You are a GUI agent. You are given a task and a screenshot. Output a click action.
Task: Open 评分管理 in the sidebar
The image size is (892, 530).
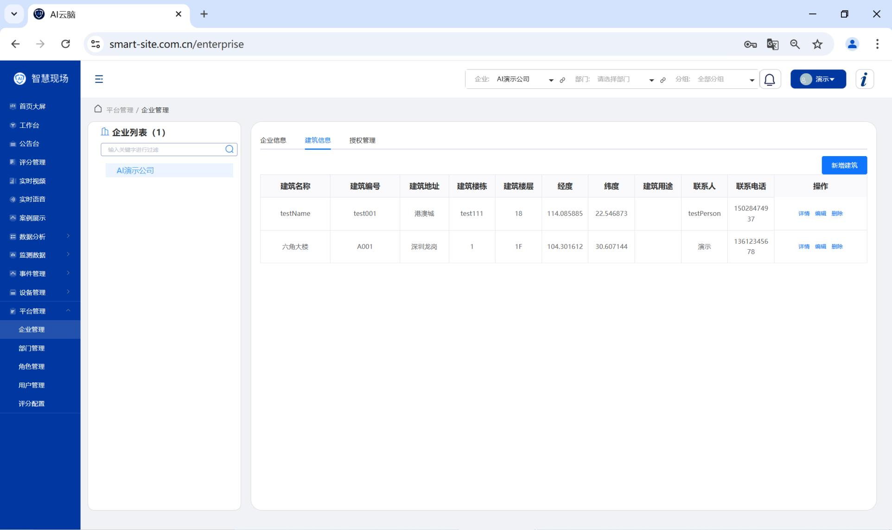40,162
